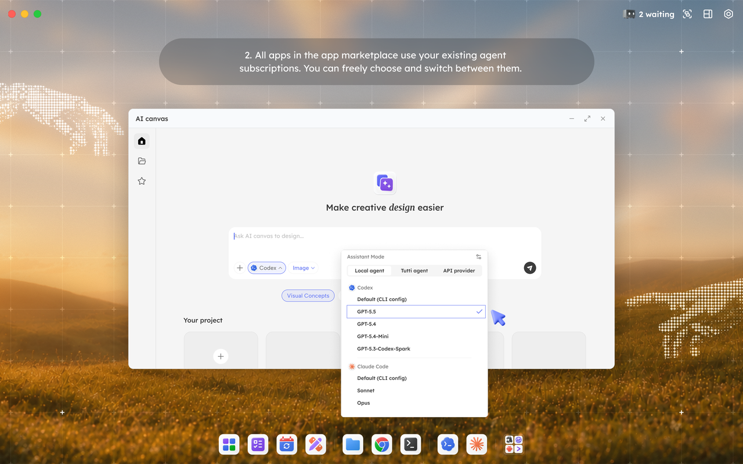743x464 pixels.
Task: Switch to the Local agent tab
Action: pos(369,271)
